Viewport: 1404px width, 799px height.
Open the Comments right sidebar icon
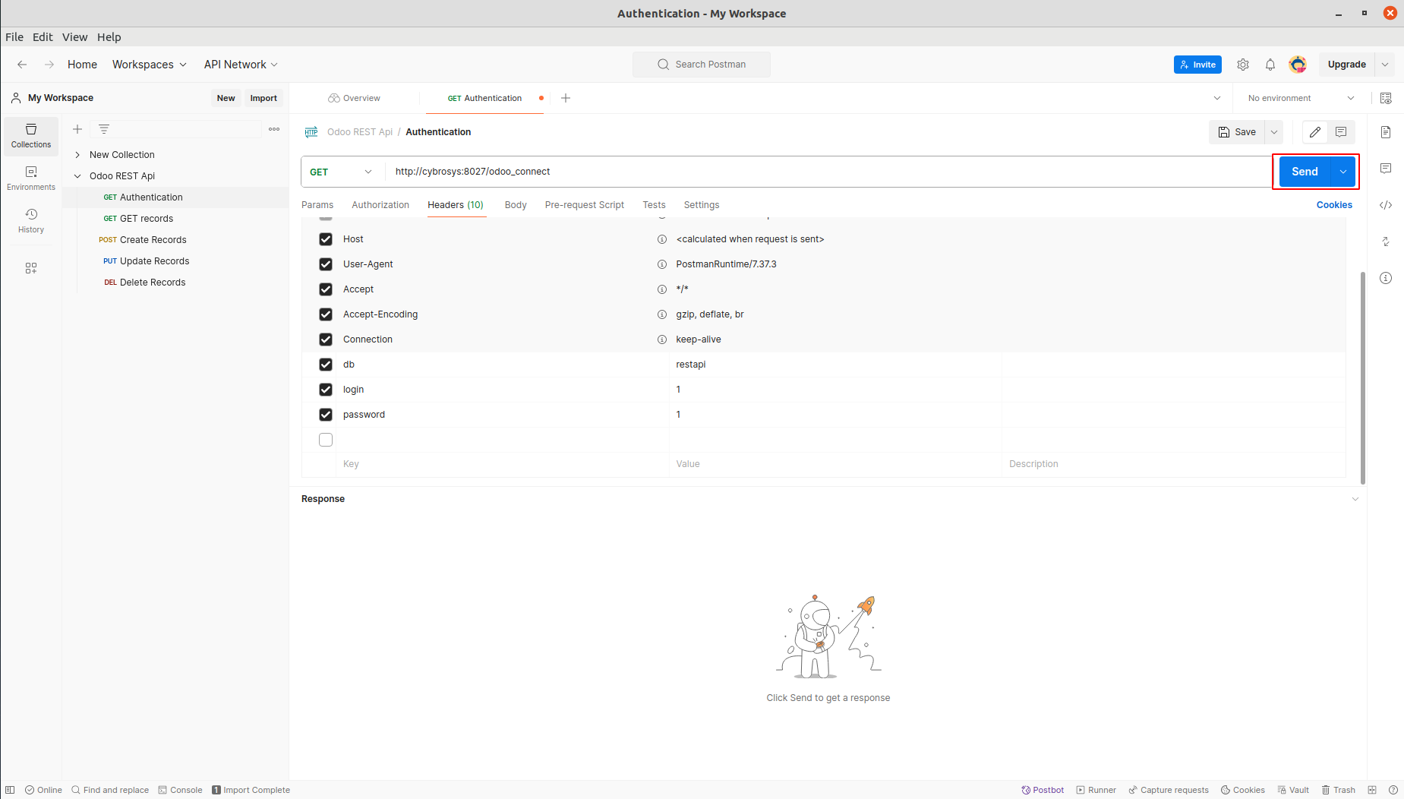1386,169
